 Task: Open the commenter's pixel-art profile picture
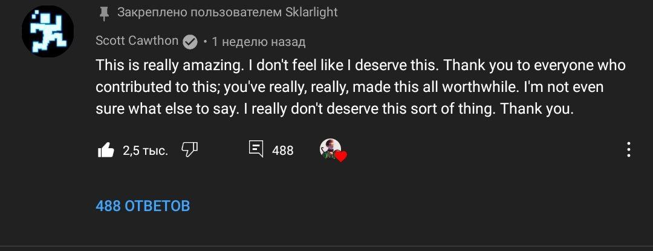coord(48,32)
